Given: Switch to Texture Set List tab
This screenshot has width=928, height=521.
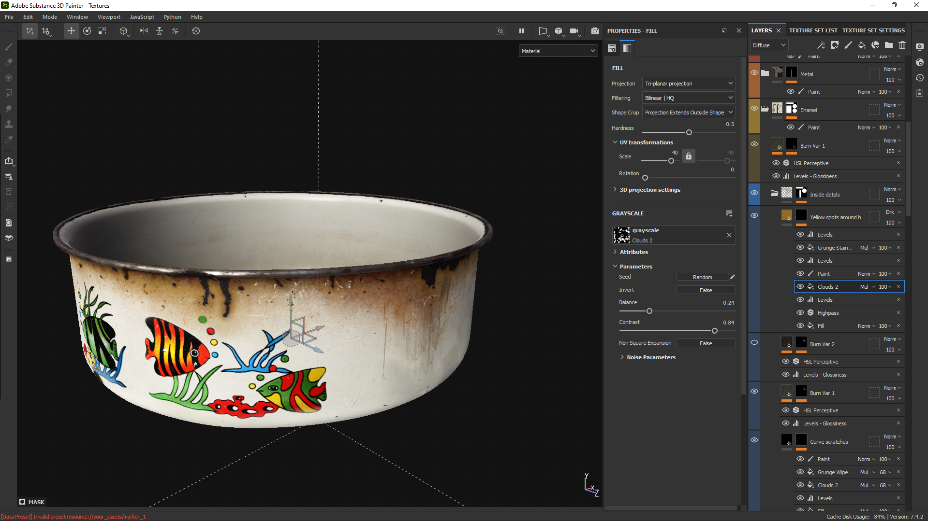Looking at the screenshot, I should click(813, 30).
